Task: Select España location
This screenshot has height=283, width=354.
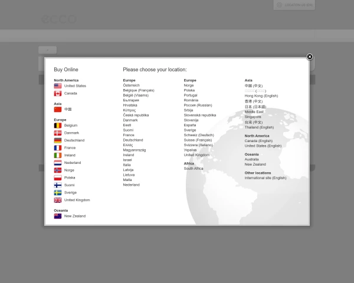Action: click(x=190, y=125)
